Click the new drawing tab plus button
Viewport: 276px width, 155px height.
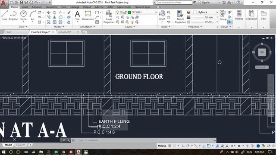tap(85, 32)
